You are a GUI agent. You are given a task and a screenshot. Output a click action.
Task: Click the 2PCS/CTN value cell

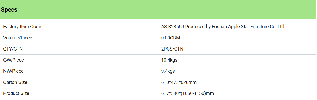[237, 49]
